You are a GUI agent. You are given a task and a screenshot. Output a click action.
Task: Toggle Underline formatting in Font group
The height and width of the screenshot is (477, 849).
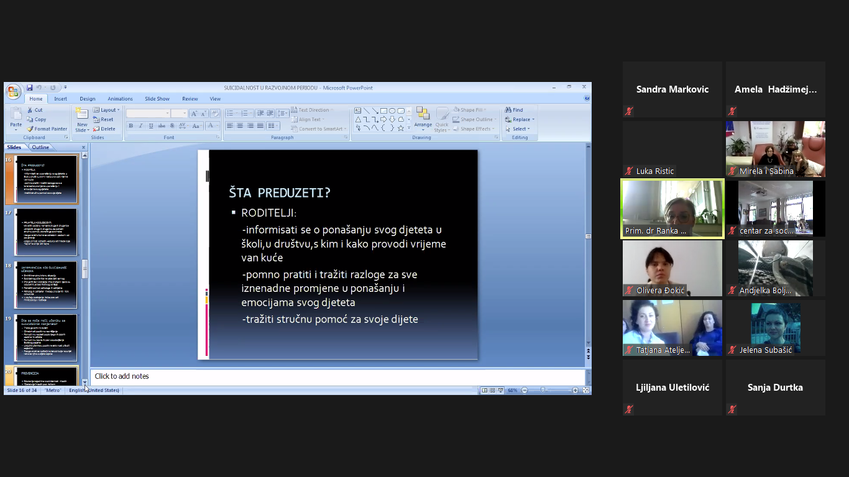151,126
